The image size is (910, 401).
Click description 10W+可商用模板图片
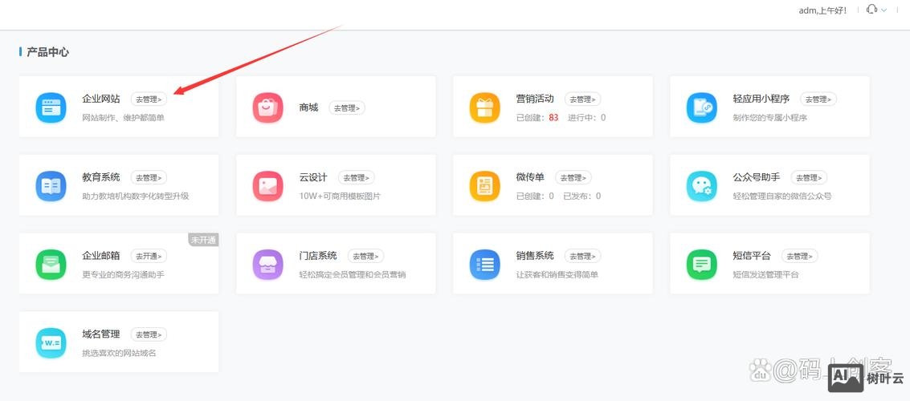tap(340, 196)
